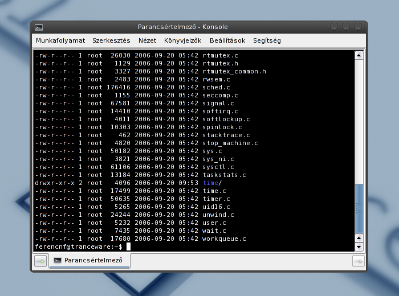Select the Parancsértelmező session tab
Screen dimensions: 399x296
[89, 261]
